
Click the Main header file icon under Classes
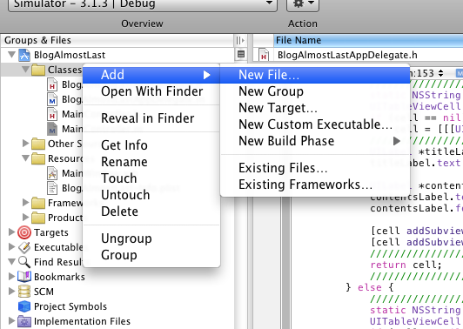point(52,114)
